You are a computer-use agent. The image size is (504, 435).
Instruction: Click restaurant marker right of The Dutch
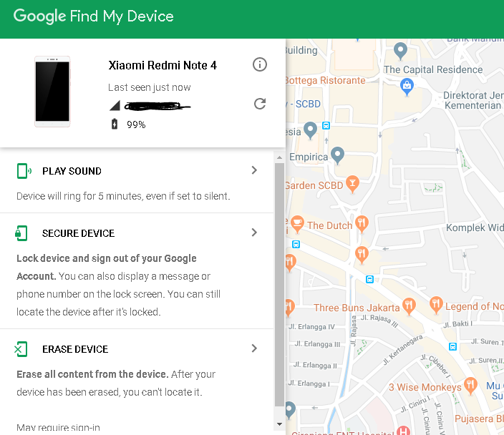pos(362,224)
